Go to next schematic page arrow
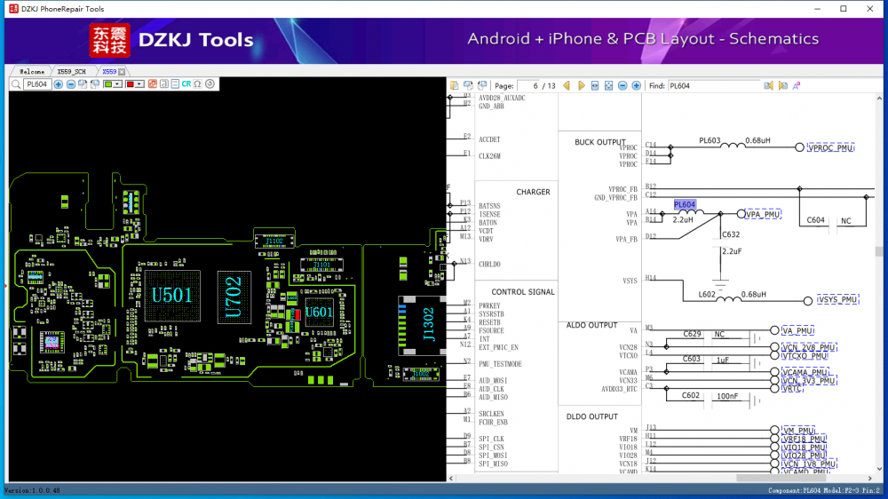888x499 pixels. pos(582,85)
